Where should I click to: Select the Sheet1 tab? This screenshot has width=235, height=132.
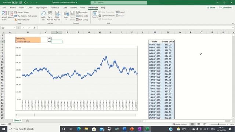coord(17,121)
